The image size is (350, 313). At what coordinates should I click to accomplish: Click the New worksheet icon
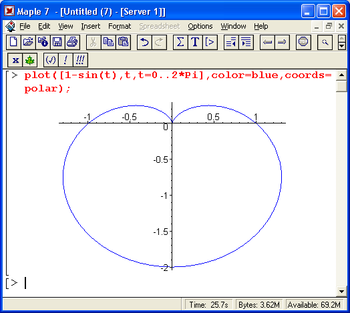[x=13, y=42]
